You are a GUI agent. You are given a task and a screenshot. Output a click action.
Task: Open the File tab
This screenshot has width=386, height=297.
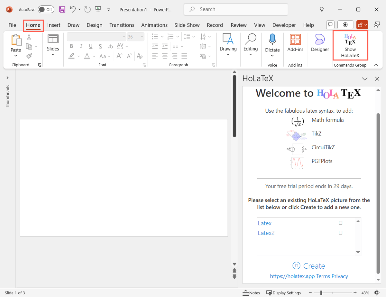click(x=12, y=25)
